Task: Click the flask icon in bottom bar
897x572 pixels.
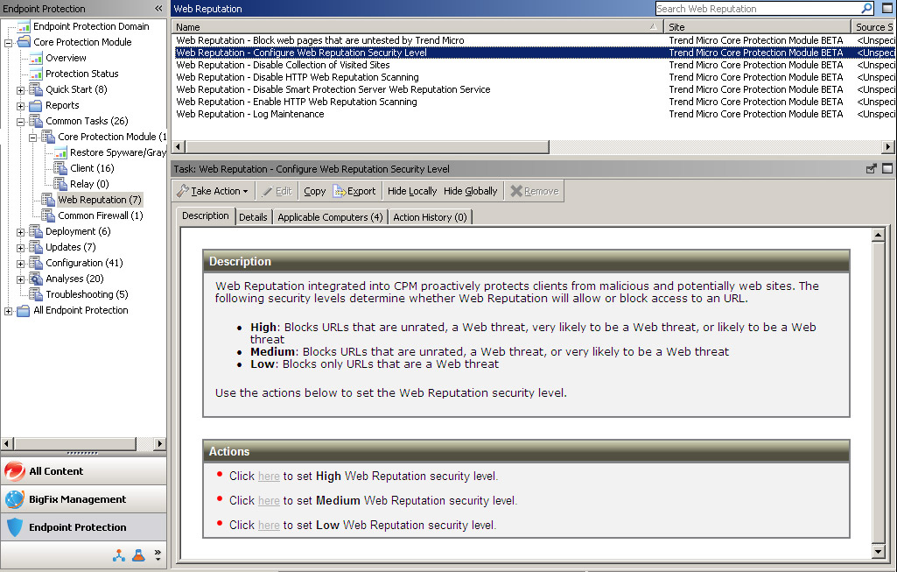Action: click(138, 555)
